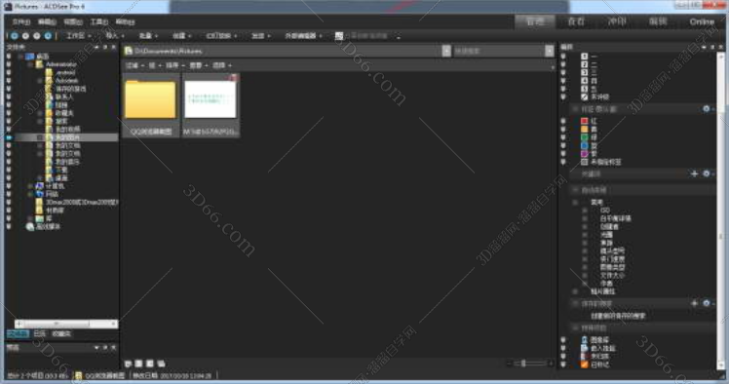
Task: Open saved searches settings gear
Action: [707, 303]
